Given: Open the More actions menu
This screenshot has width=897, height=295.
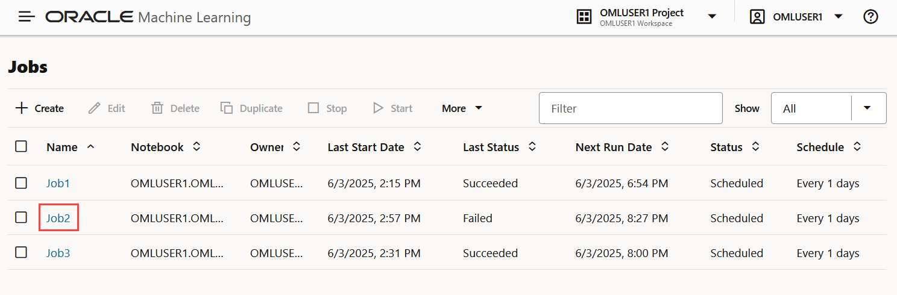Looking at the screenshot, I should coord(462,108).
